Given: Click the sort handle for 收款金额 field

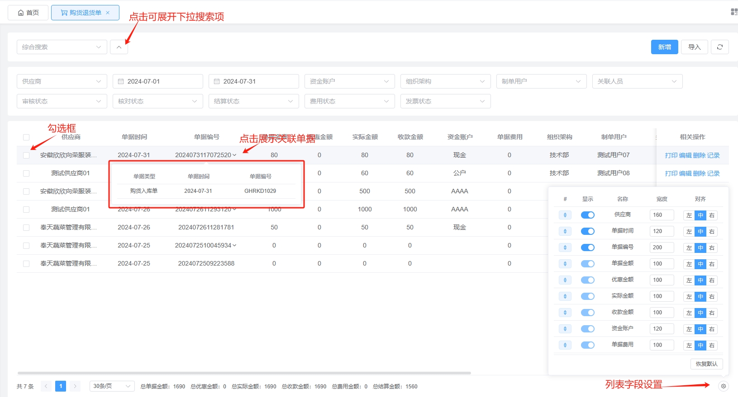Looking at the screenshot, I should (x=565, y=313).
